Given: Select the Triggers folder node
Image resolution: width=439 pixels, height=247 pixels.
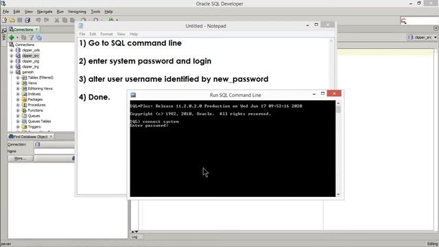Looking at the screenshot, I should 34,127.
